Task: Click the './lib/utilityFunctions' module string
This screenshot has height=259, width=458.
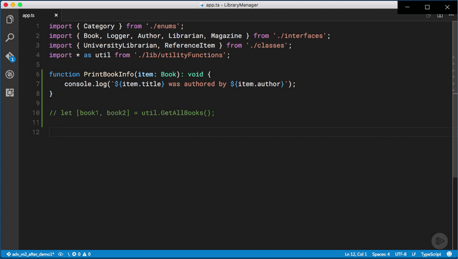Action: click(x=180, y=55)
